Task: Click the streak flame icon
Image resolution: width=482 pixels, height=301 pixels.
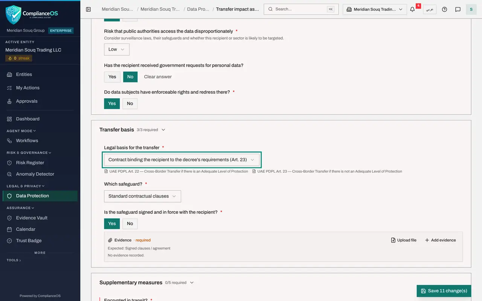Action: coord(10,58)
